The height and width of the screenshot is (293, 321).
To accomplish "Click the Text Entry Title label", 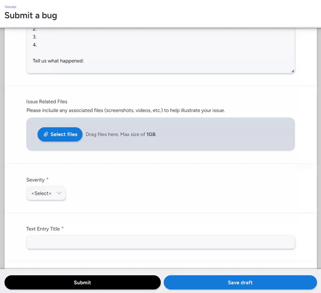I will click(x=43, y=229).
